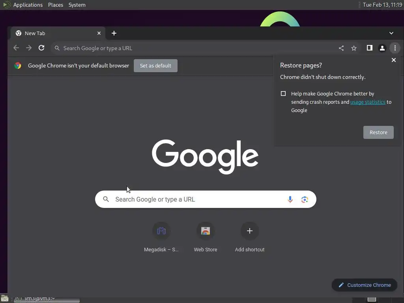Click the Chrome logo in default-browser bar
This screenshot has height=303, width=404.
click(x=18, y=66)
